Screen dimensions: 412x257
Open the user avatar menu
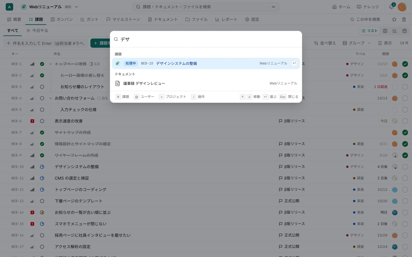(402, 7)
